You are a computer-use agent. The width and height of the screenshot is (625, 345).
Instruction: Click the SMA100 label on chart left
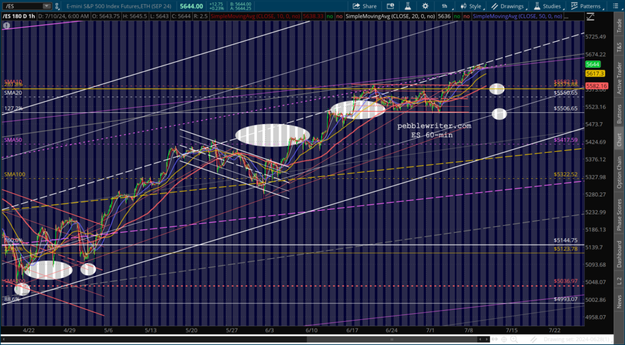[15, 174]
